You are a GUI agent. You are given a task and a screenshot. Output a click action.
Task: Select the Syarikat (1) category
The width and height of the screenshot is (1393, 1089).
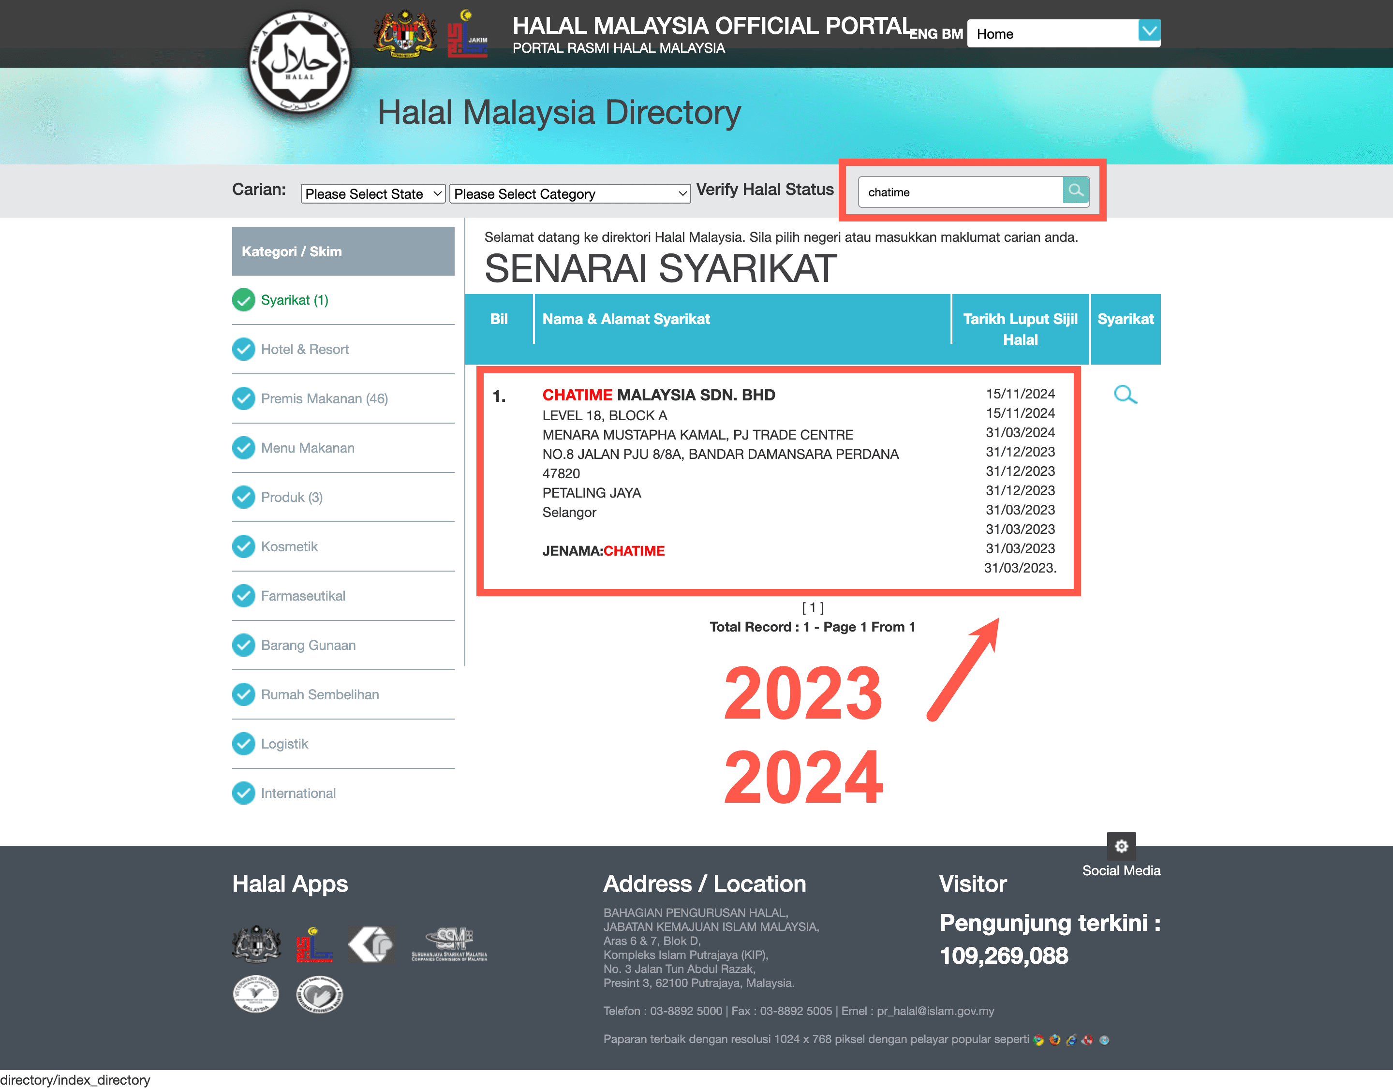[x=295, y=300]
